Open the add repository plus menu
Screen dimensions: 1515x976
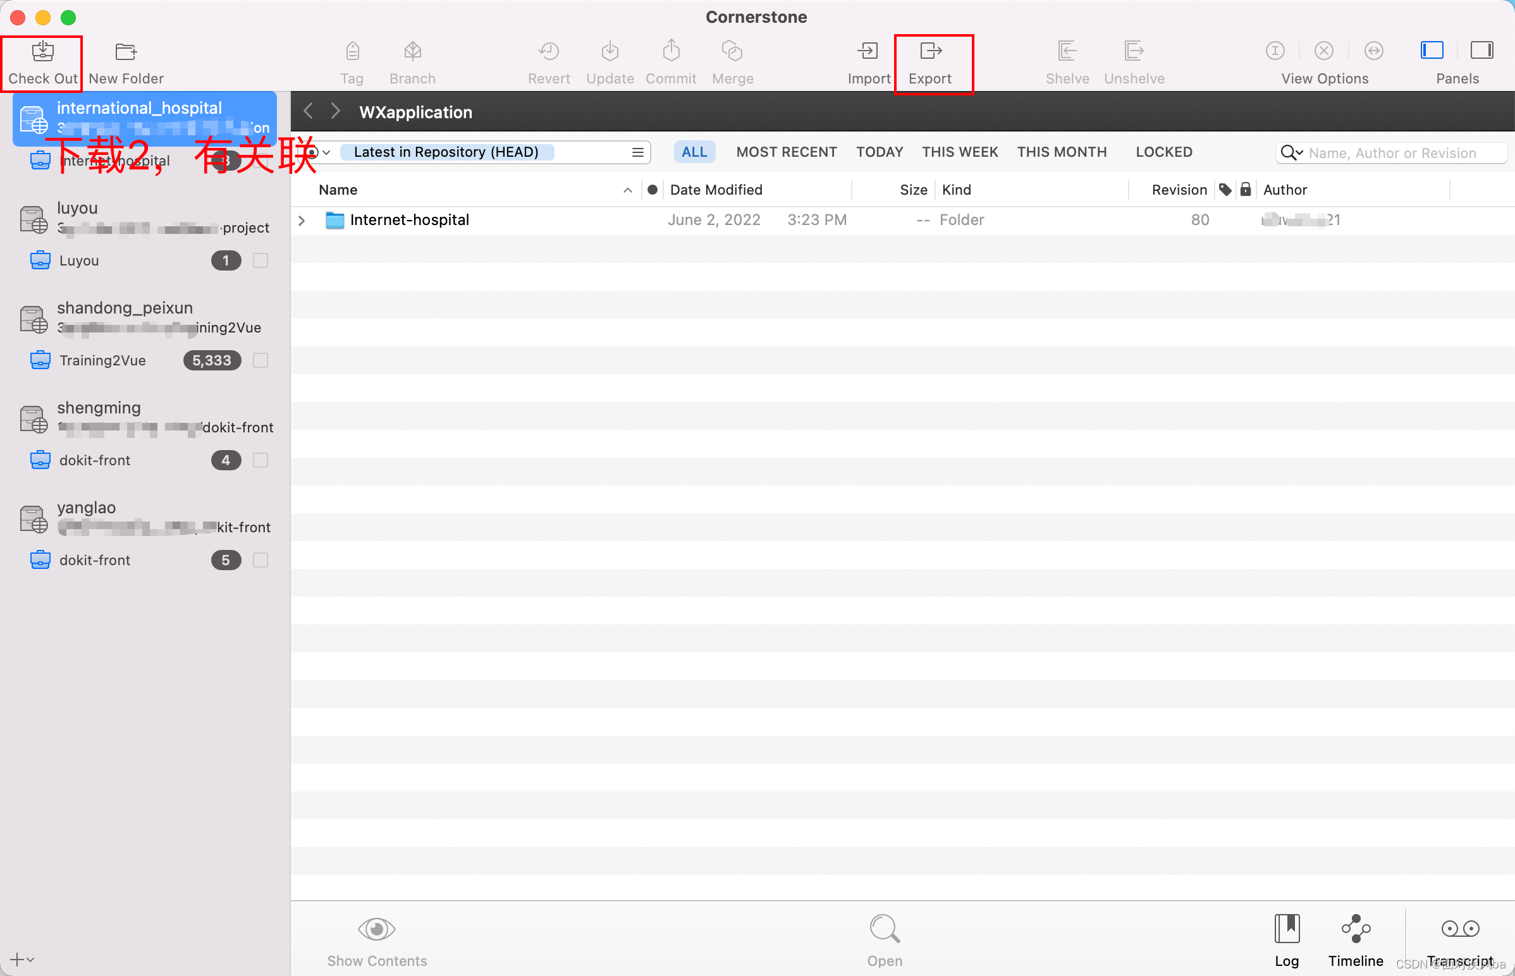pyautogui.click(x=21, y=960)
